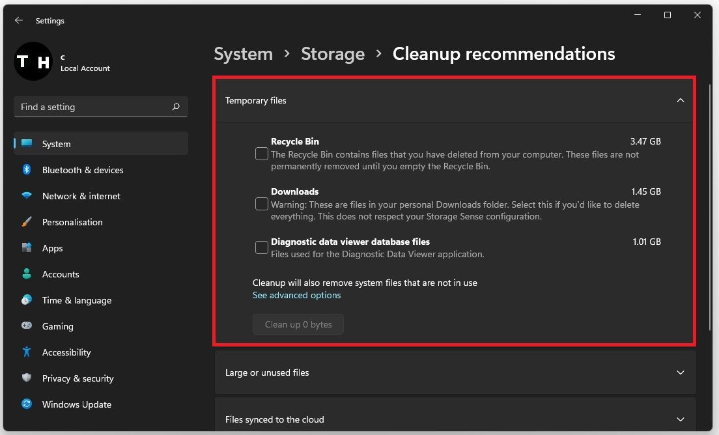Click See advanced options link
The width and height of the screenshot is (719, 435).
(296, 295)
